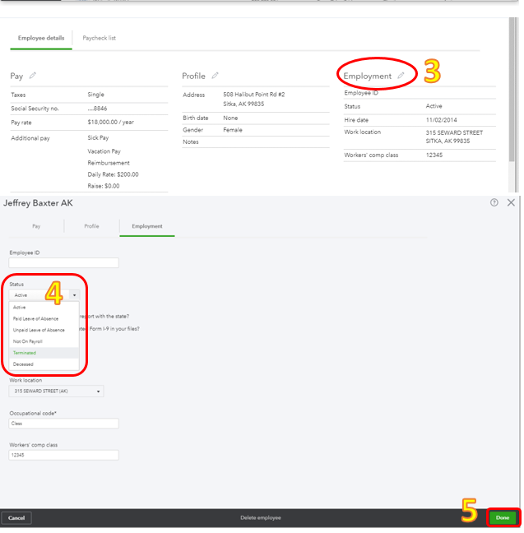Go to the Profile tab in dialog

click(x=91, y=226)
